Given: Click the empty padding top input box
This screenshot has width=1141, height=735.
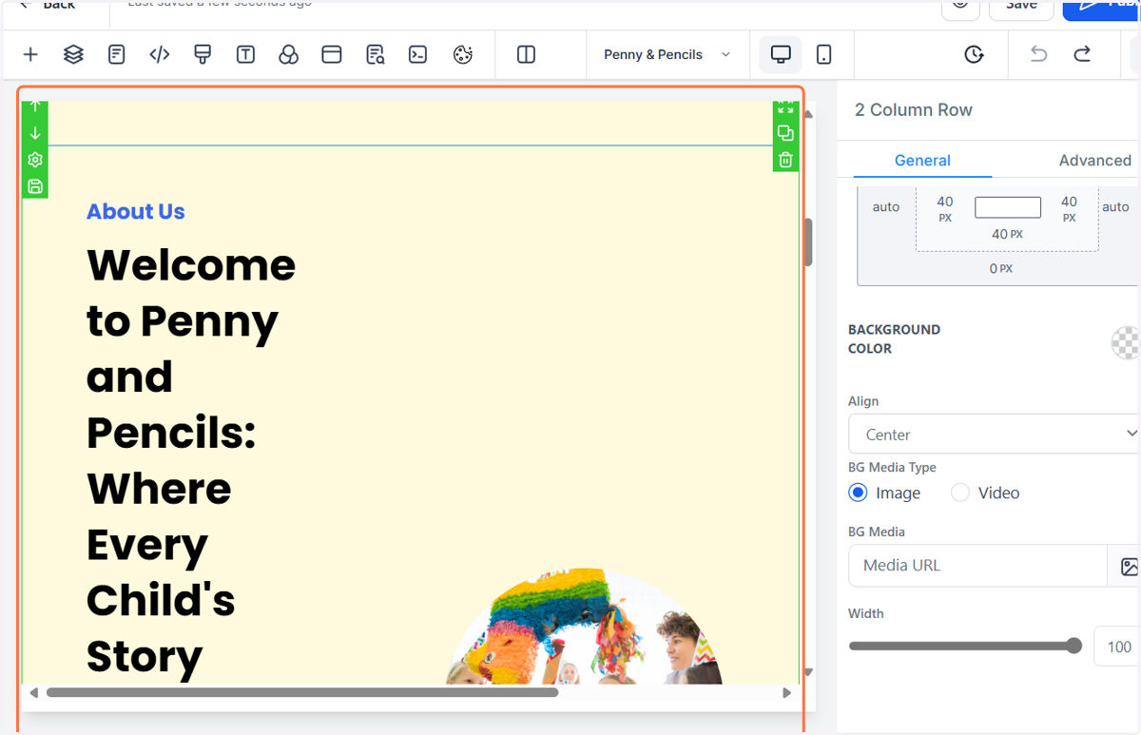Looking at the screenshot, I should [x=1008, y=207].
